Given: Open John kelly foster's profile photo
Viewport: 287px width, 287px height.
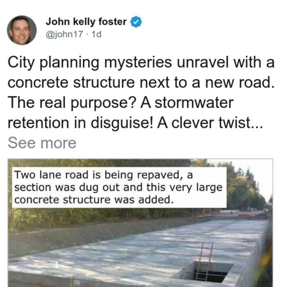Looking at the screenshot, I should pyautogui.click(x=22, y=30).
